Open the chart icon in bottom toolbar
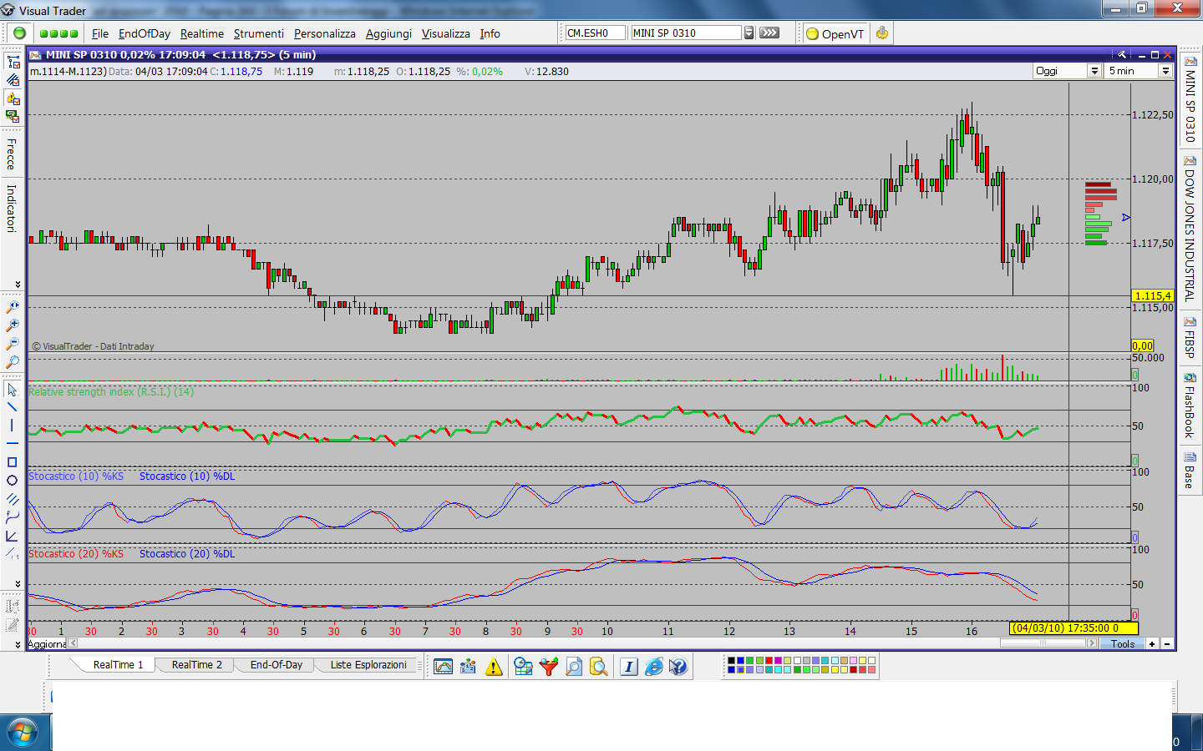 (x=443, y=666)
